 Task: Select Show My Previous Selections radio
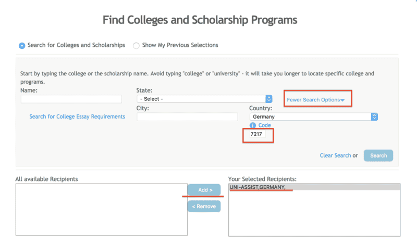coord(136,45)
